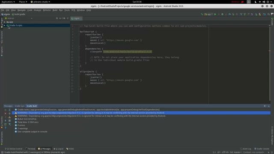The width and height of the screenshot is (274, 154).
Task: Click expand all icon in Messages panel
Action: click(9, 110)
